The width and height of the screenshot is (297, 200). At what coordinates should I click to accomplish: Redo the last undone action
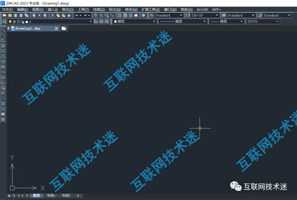(85, 15)
